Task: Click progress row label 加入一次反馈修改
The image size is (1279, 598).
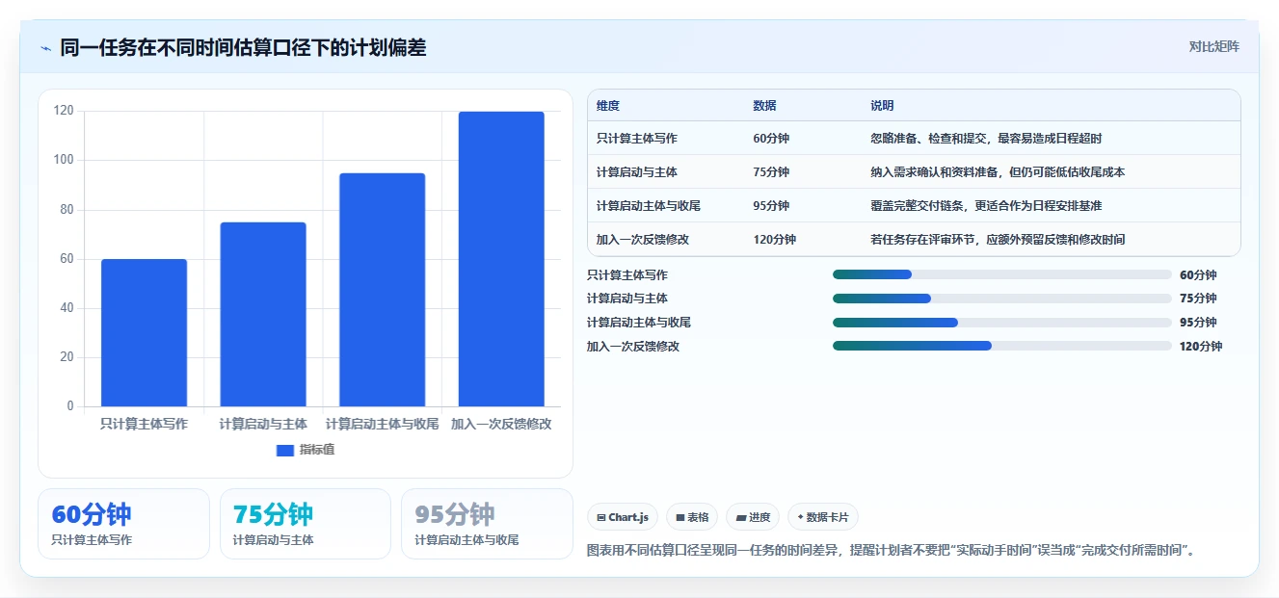Action: (x=632, y=347)
